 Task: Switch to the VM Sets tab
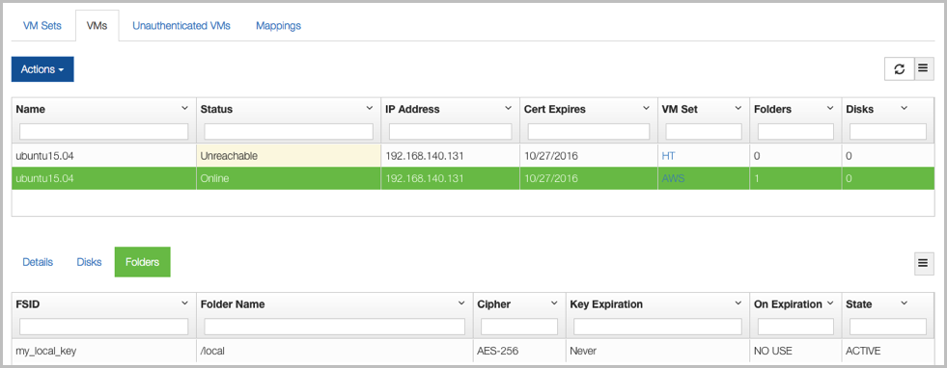[42, 26]
